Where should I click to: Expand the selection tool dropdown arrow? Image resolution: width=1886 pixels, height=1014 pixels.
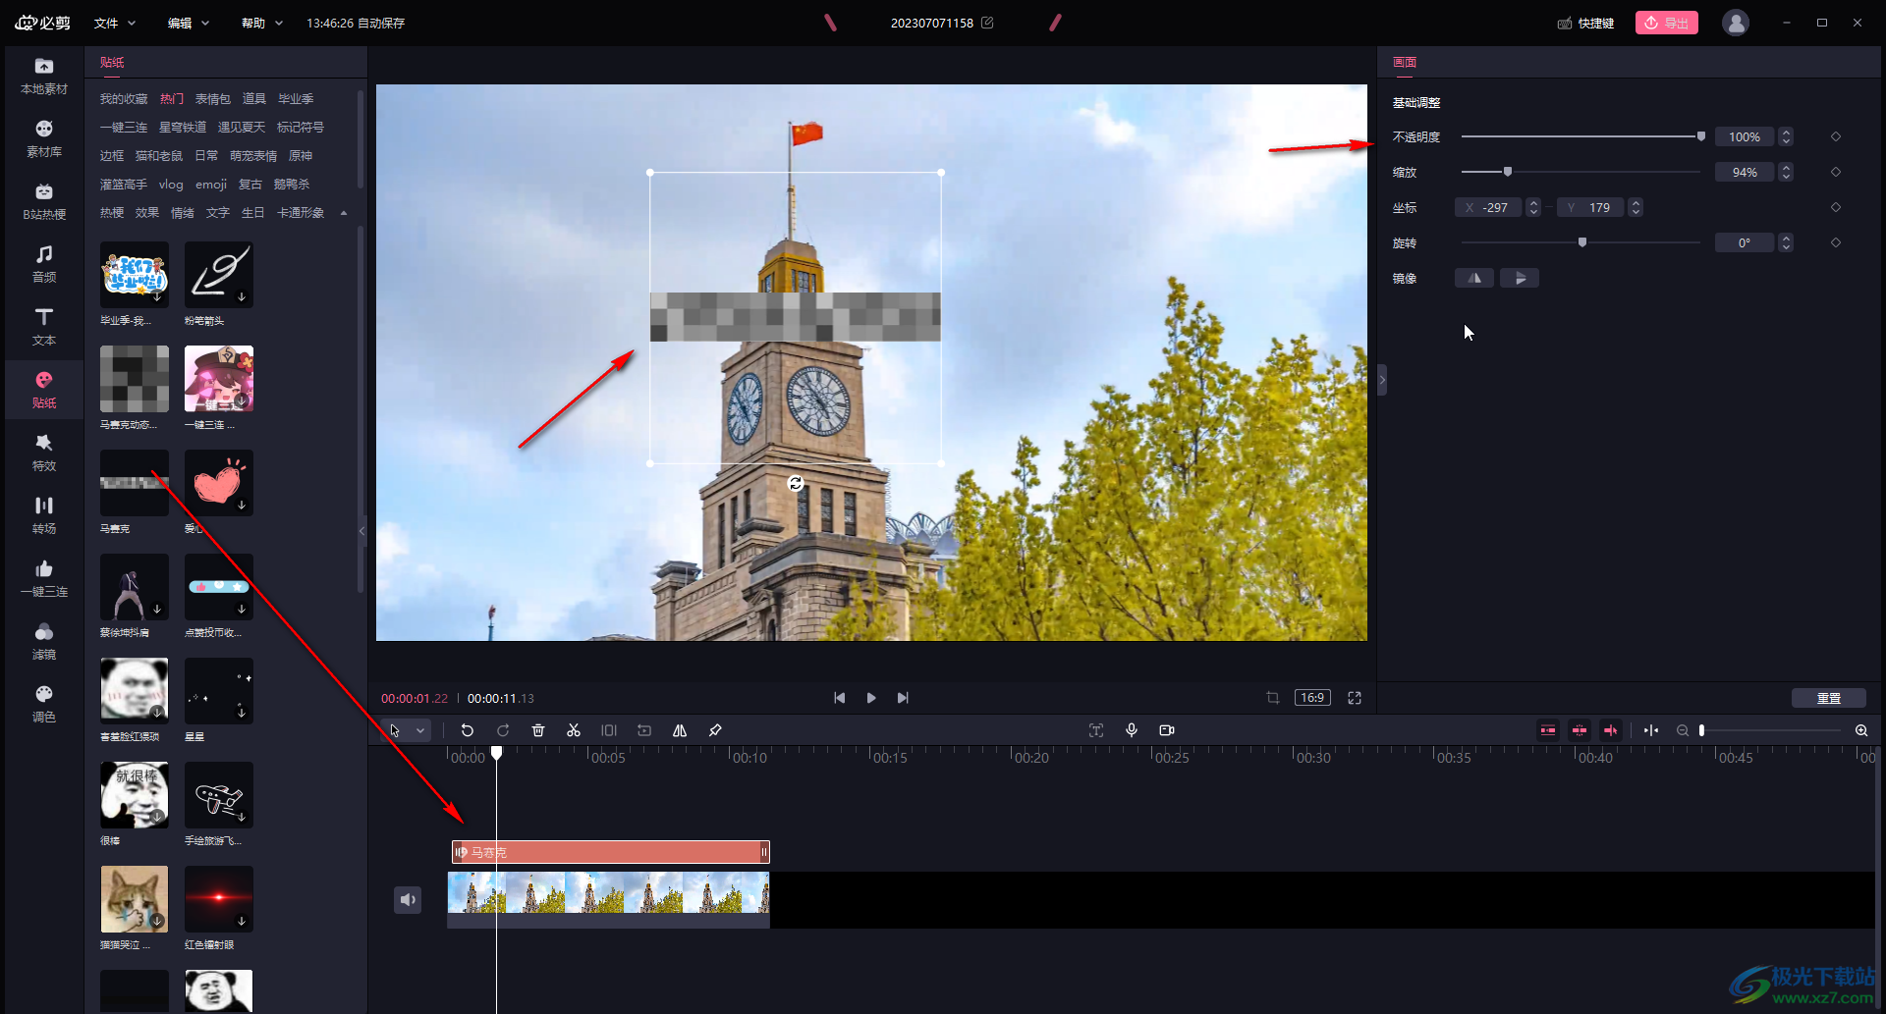tap(420, 730)
